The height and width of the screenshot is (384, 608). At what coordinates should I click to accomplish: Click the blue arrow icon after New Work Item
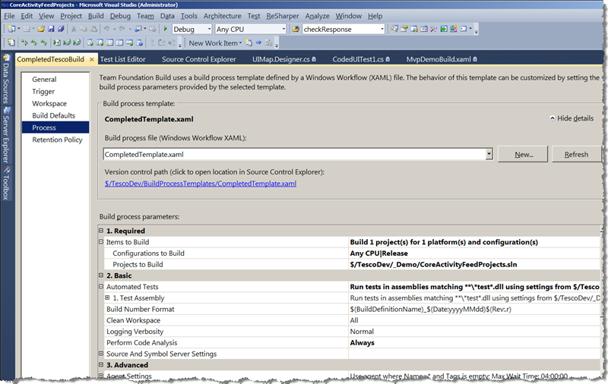(258, 42)
